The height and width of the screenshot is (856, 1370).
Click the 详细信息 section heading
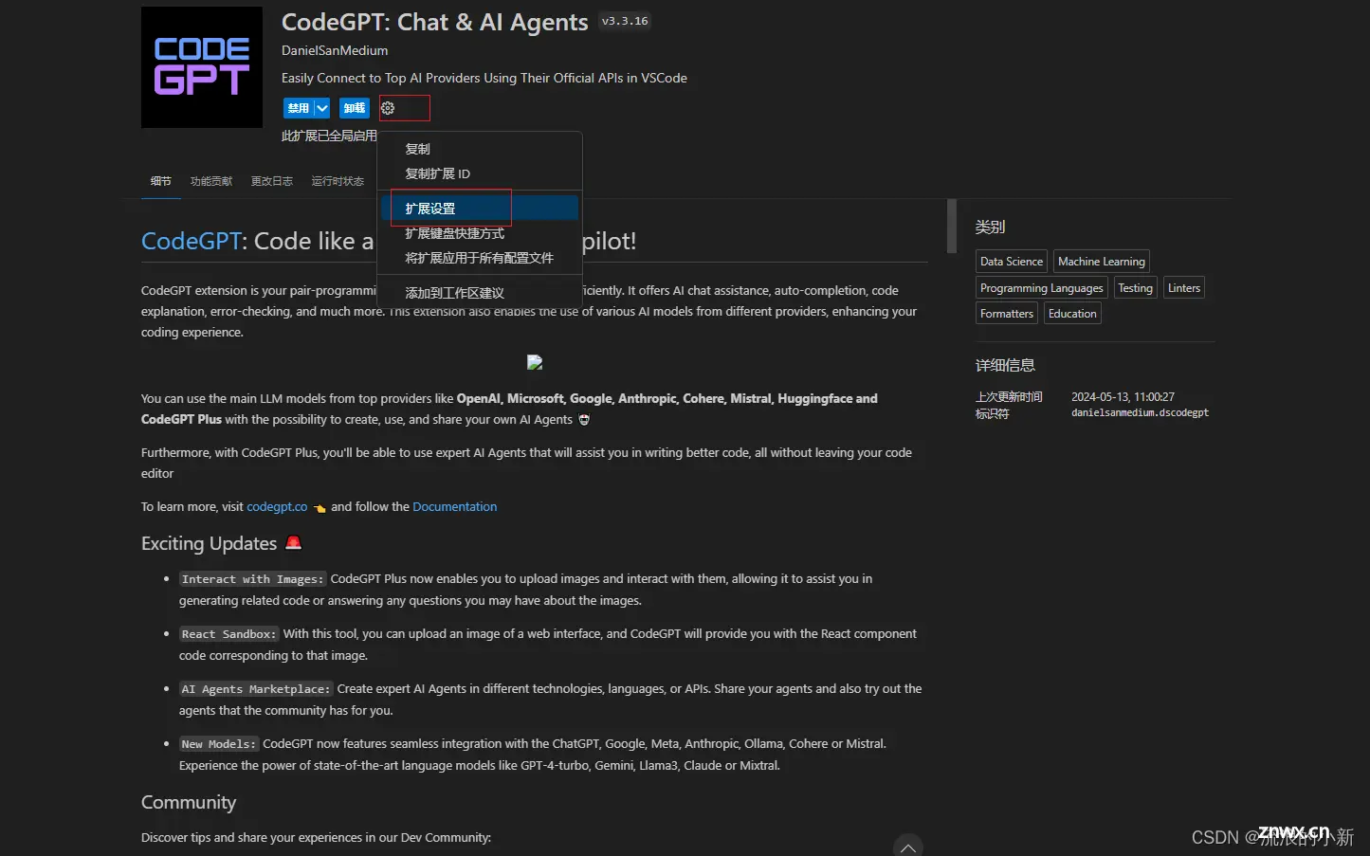pyautogui.click(x=1005, y=366)
